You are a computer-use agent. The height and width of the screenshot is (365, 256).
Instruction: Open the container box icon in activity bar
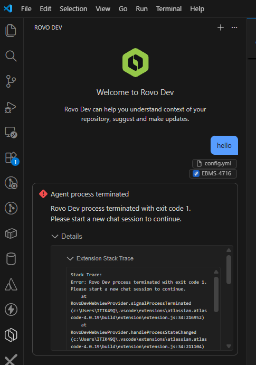(x=11, y=233)
